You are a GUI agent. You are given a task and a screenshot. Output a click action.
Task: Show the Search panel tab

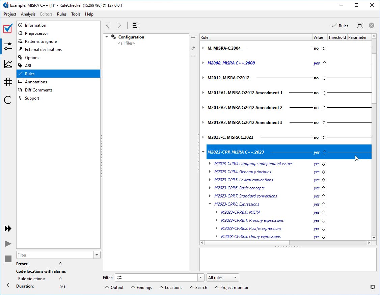pos(198,288)
